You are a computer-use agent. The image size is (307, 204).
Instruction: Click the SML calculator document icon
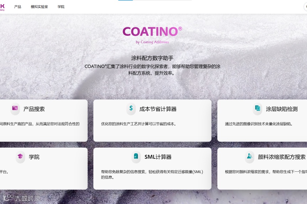pos(136,156)
